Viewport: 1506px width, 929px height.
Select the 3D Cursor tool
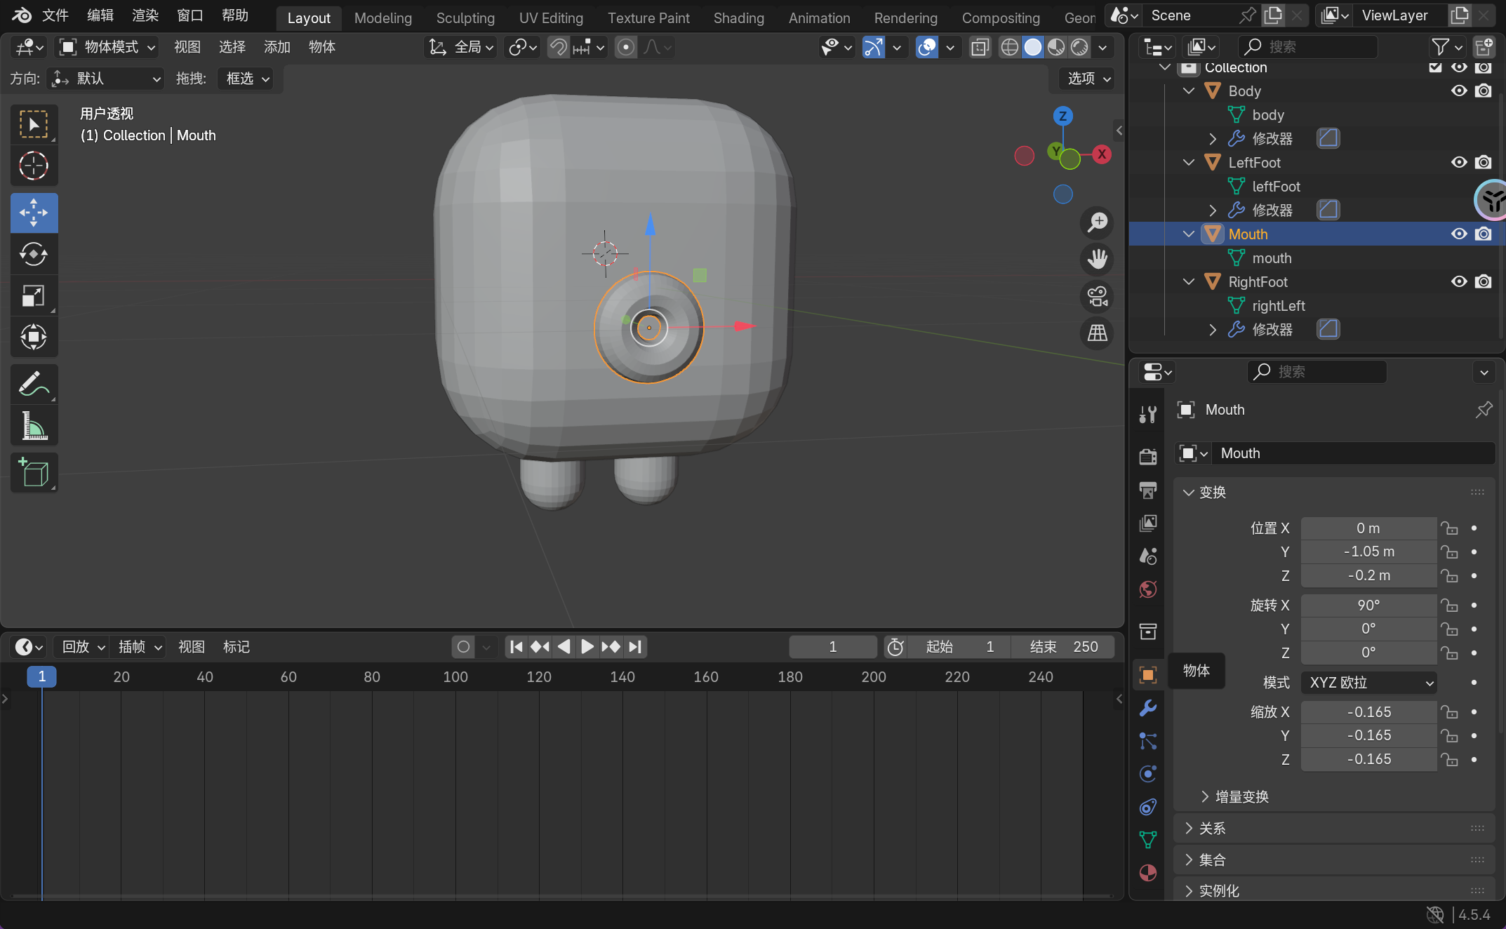click(34, 166)
